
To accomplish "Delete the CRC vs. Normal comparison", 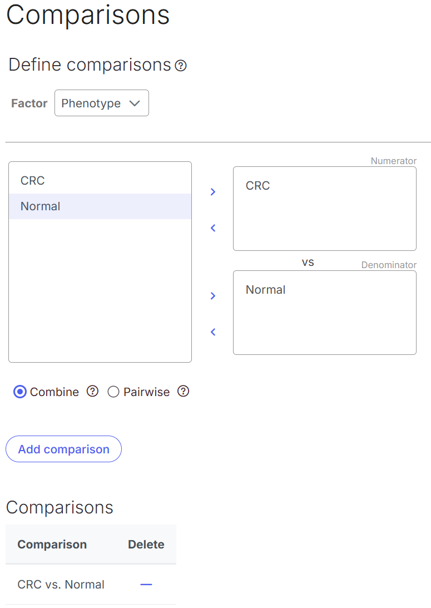I will [146, 584].
